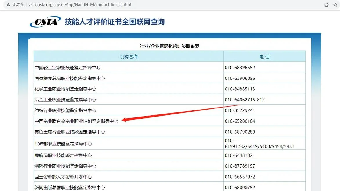The width and height of the screenshot is (340, 191).
Task: Click phone number 010-85229241
Action: 240,110
